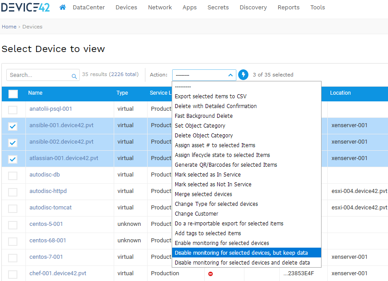The width and height of the screenshot is (388, 281).
Task: Check the centos-5-001 row checkbox
Action: (13, 224)
